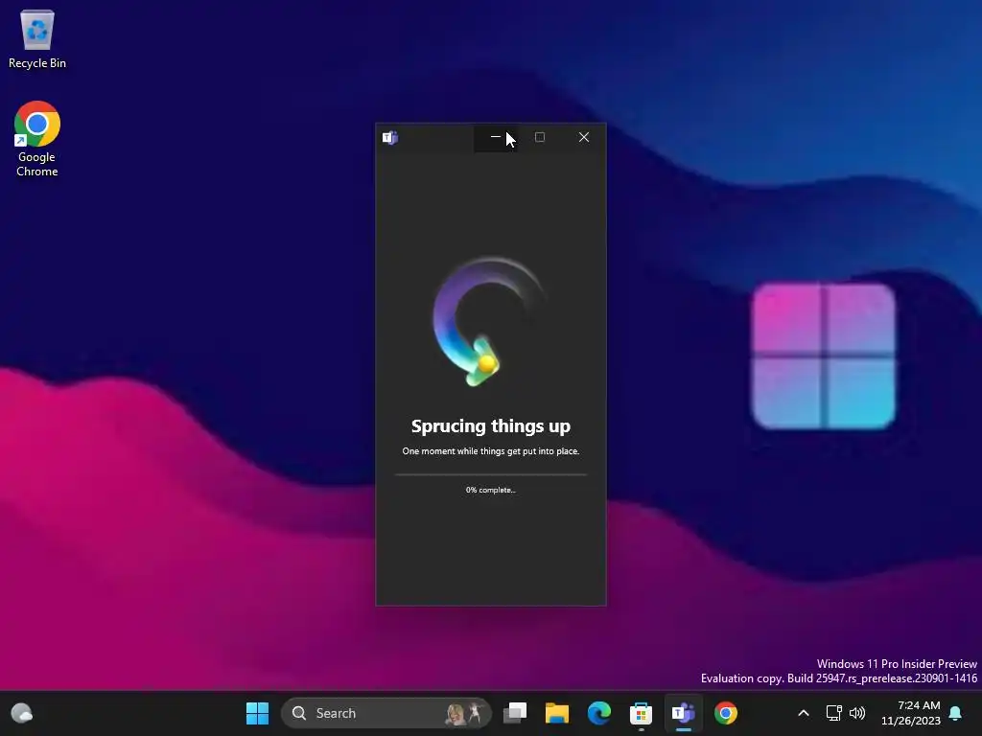Minimize the Teams setup window
The height and width of the screenshot is (736, 982).
(x=496, y=137)
